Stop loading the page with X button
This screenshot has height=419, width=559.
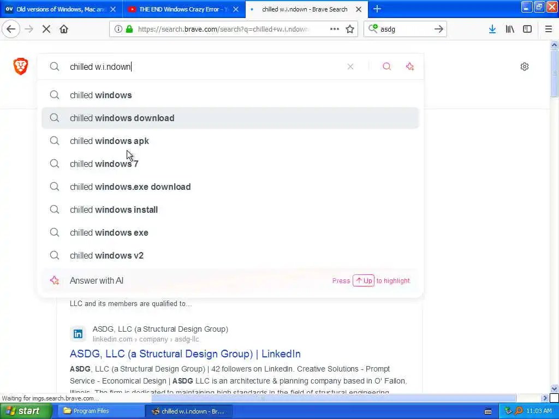(x=46, y=29)
